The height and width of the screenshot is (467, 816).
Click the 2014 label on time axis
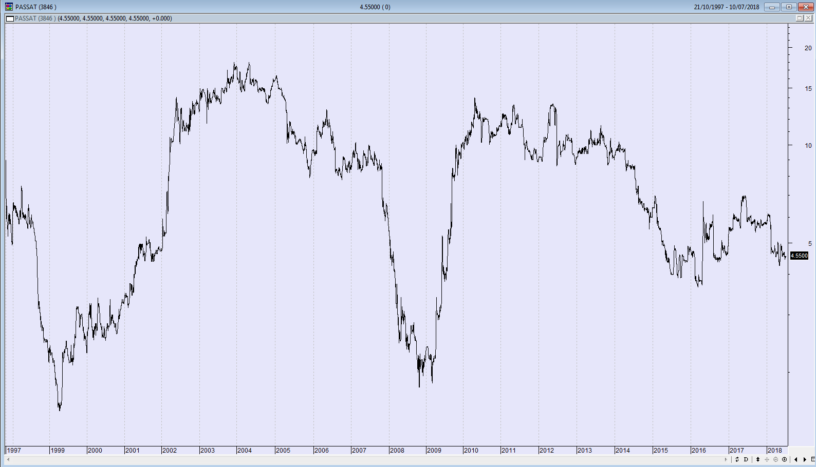click(623, 451)
